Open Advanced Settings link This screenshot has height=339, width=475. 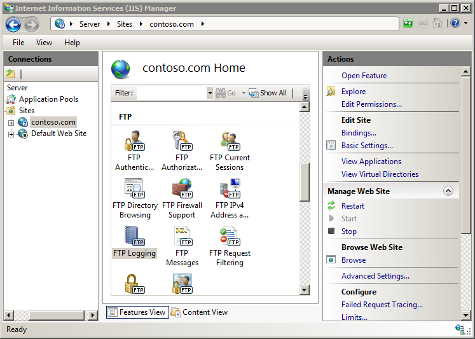tap(375, 275)
